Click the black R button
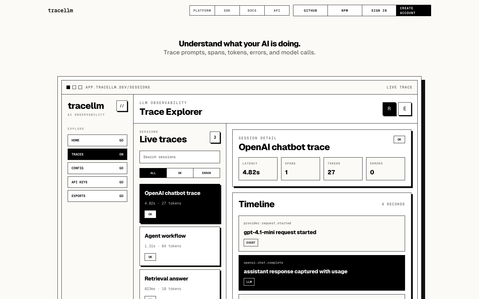The image size is (479, 299). 389,109
